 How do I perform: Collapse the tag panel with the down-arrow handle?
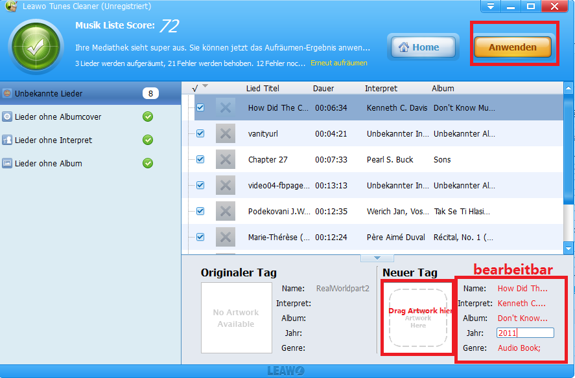click(x=377, y=258)
